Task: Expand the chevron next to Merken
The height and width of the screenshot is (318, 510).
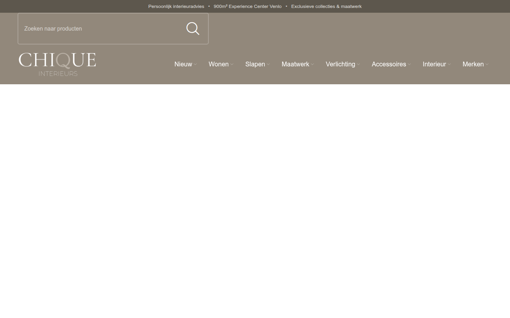Action: click(487, 64)
